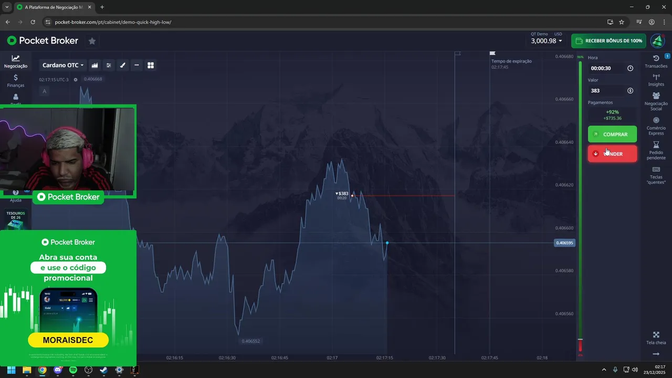Open Teclas quentes keyboard panel
This screenshot has width=672, height=378.
656,175
